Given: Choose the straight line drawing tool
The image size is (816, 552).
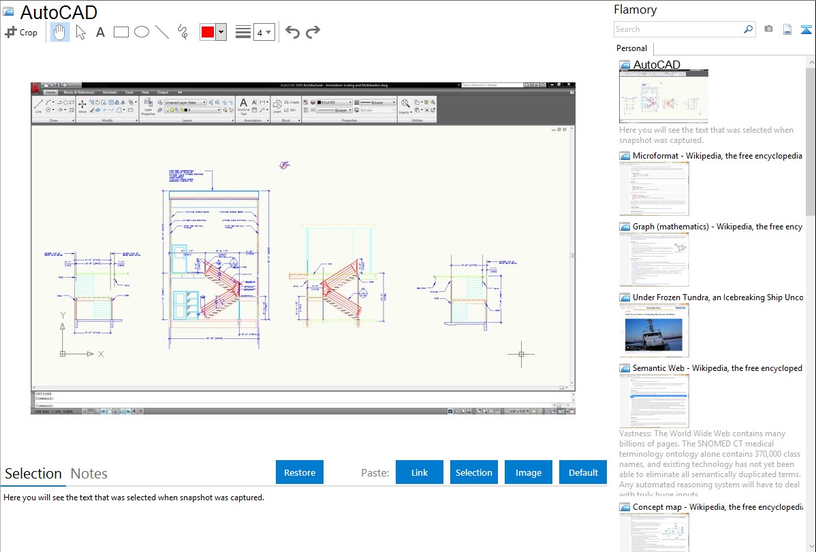Looking at the screenshot, I should pos(162,32).
